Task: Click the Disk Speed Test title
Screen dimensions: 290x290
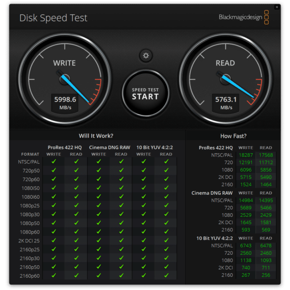Action: (53, 18)
